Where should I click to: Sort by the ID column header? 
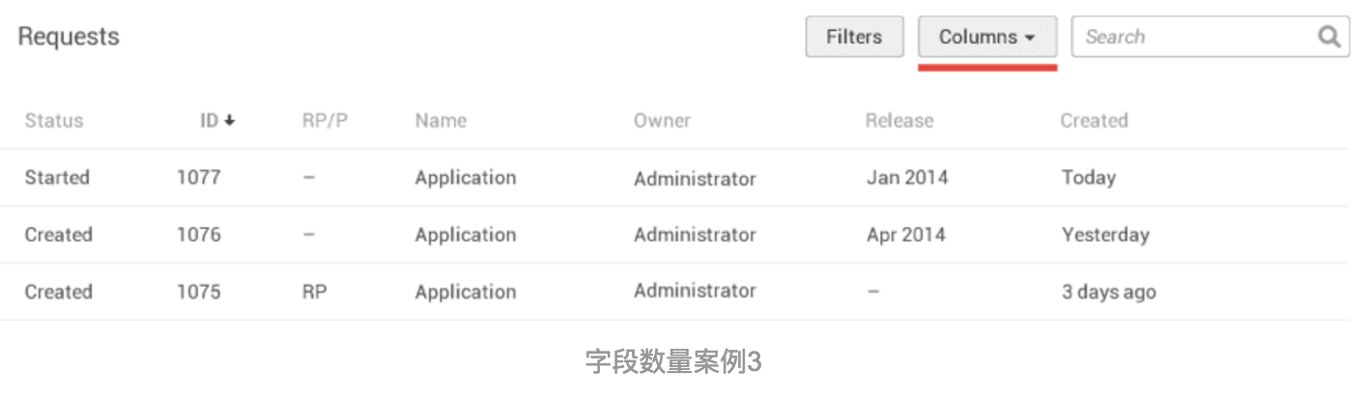pyautogui.click(x=209, y=121)
